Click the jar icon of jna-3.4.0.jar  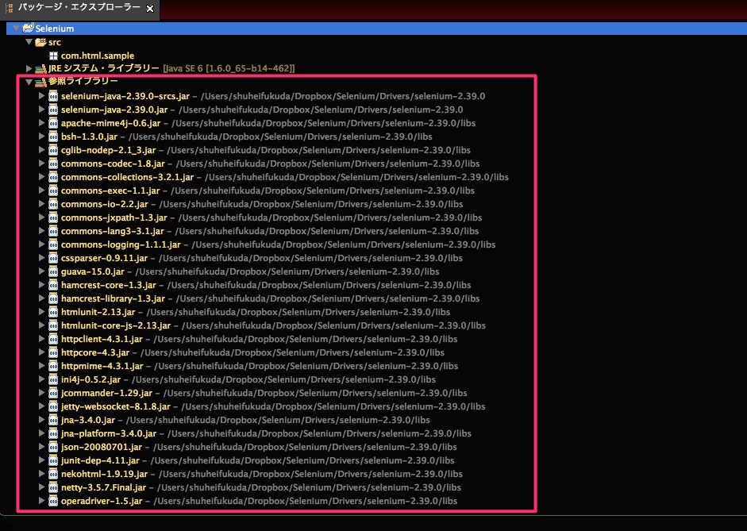coord(53,420)
